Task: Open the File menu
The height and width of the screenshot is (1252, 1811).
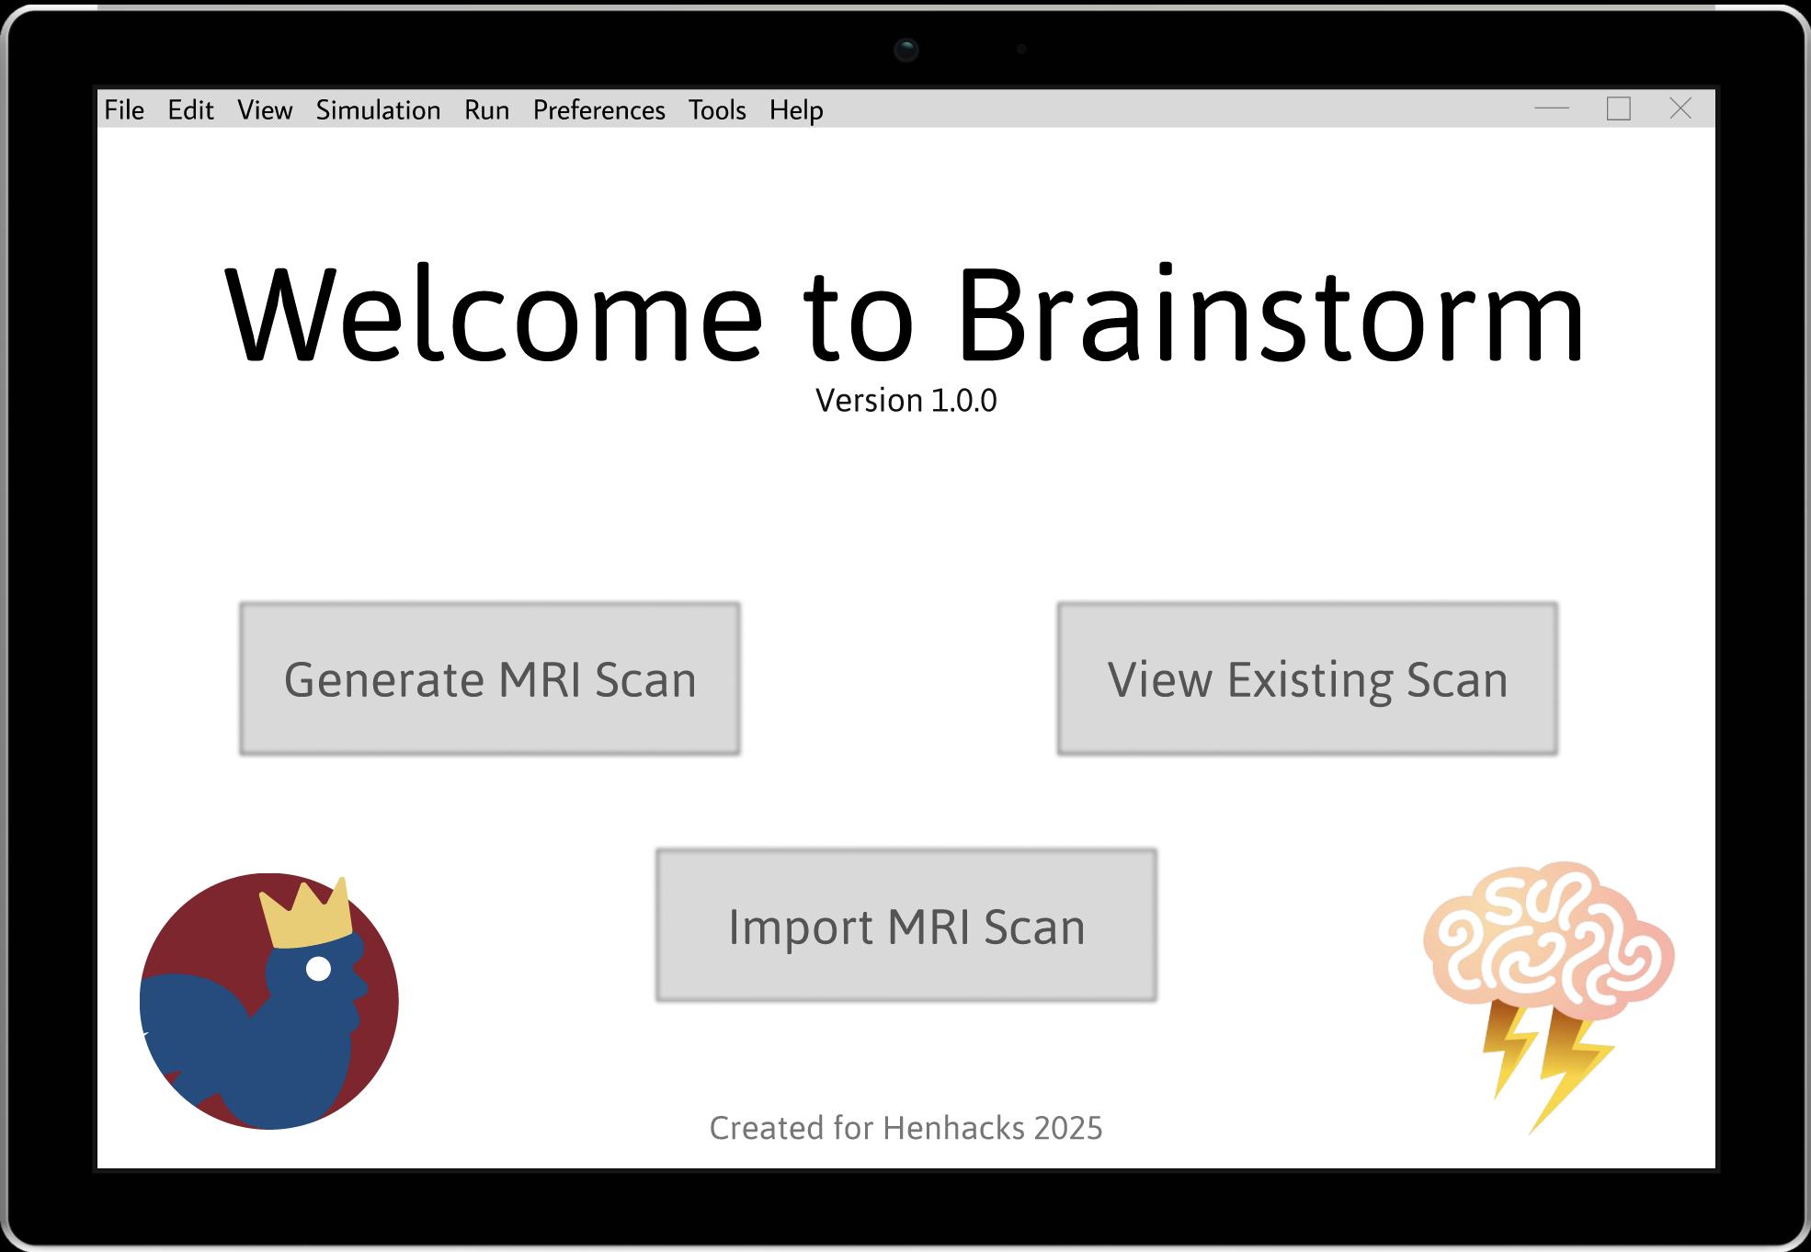Action: coord(124,110)
